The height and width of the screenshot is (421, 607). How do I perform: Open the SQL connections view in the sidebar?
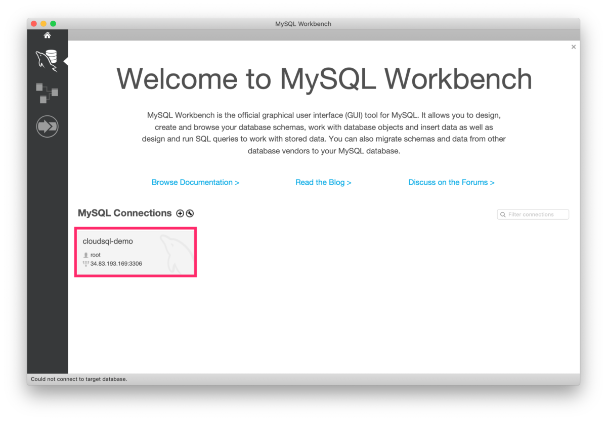coord(47,60)
